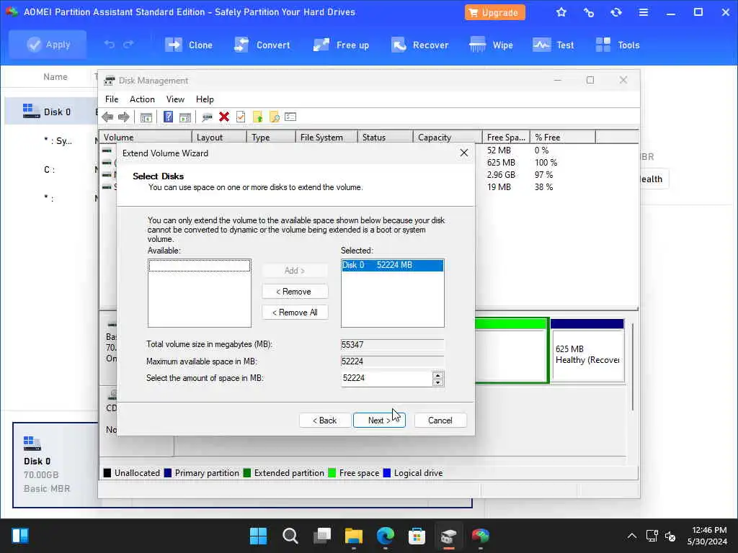
Task: Click the % Free column header
Action: pos(562,138)
